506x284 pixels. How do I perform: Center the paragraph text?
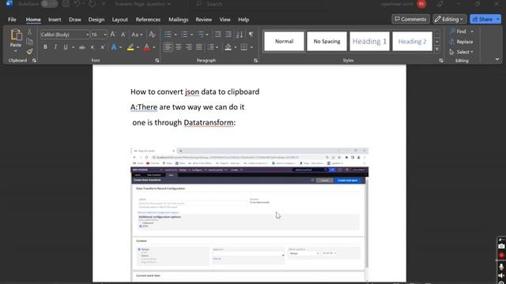click(x=178, y=47)
